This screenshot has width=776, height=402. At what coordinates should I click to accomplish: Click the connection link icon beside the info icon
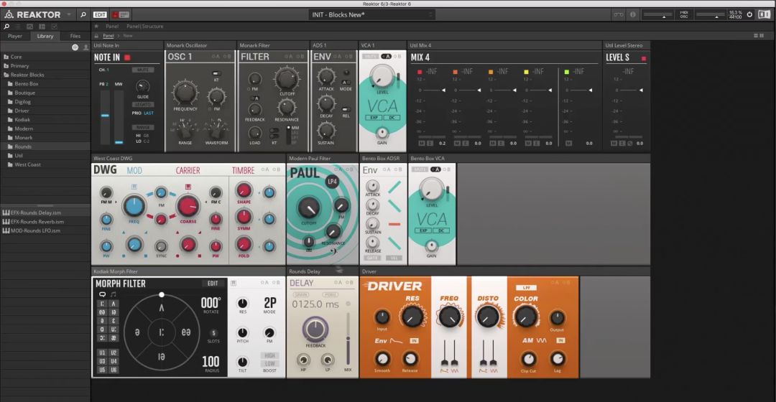tap(619, 14)
